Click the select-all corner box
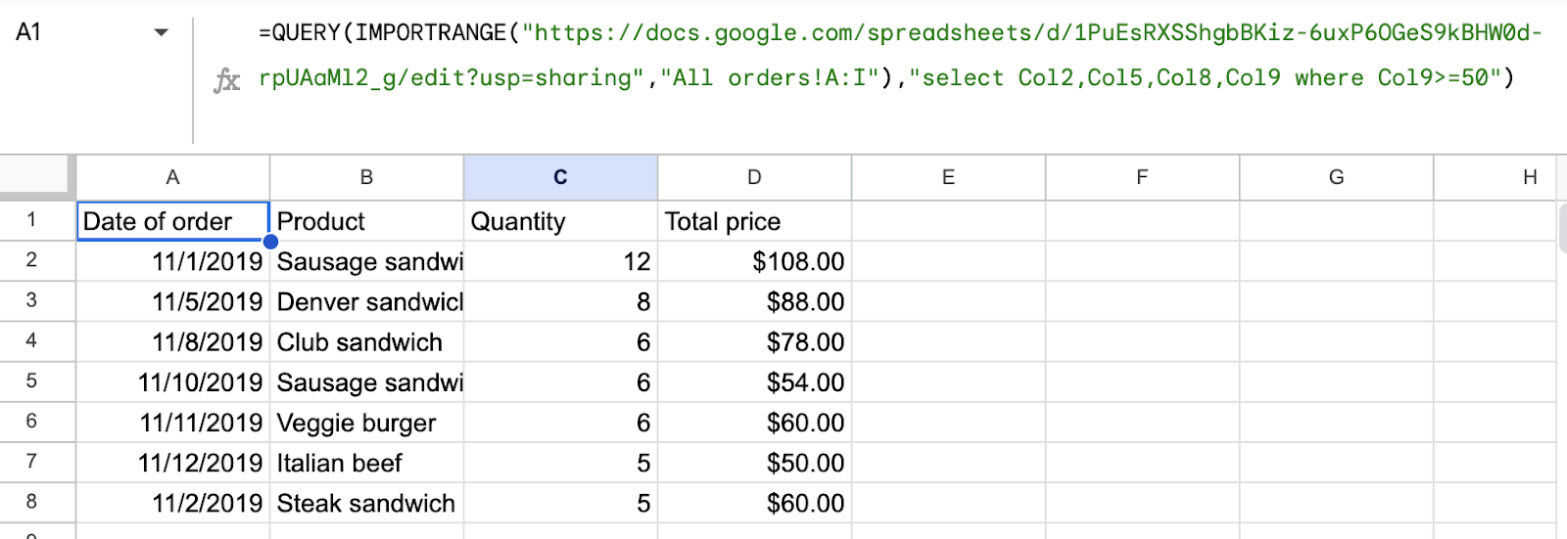The image size is (1567, 539). click(x=36, y=176)
